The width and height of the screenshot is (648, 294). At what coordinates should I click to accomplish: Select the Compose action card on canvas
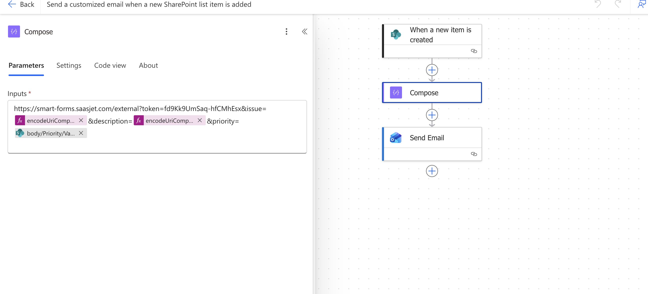tap(432, 92)
